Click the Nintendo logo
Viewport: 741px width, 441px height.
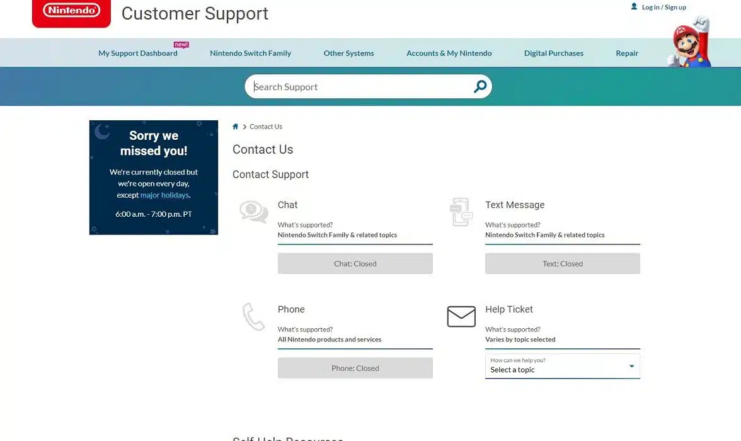(x=71, y=11)
